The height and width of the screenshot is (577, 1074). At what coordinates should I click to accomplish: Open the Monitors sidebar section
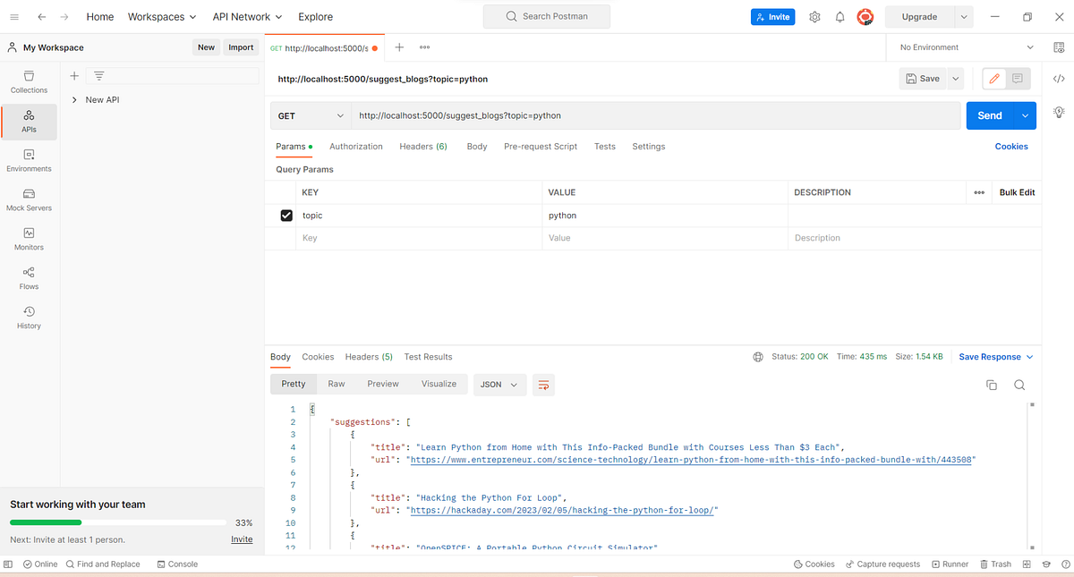pos(28,238)
